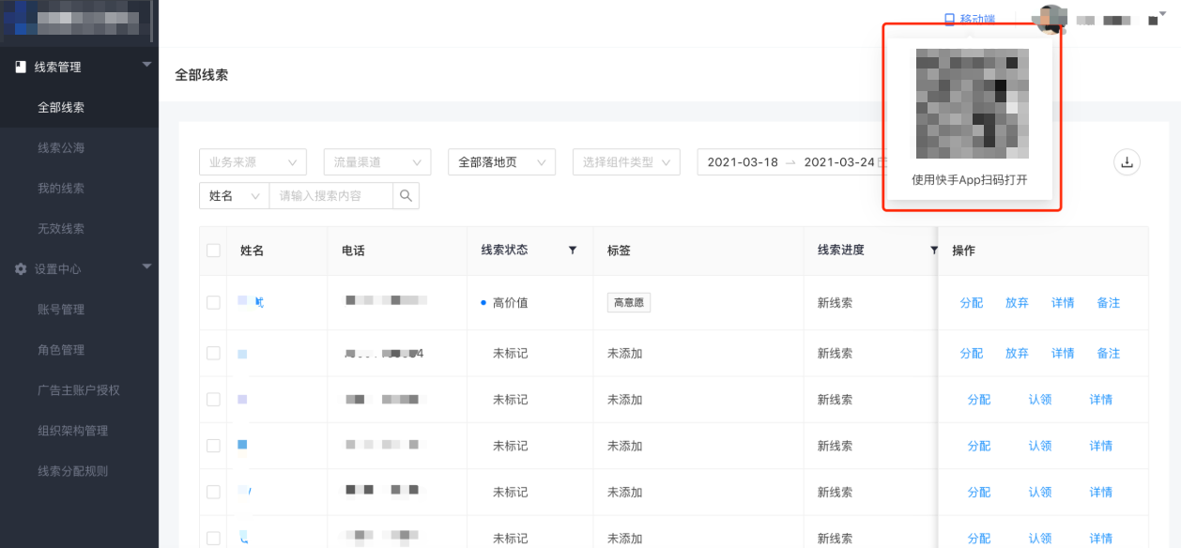Open the 全部落地页 dropdown

(501, 162)
